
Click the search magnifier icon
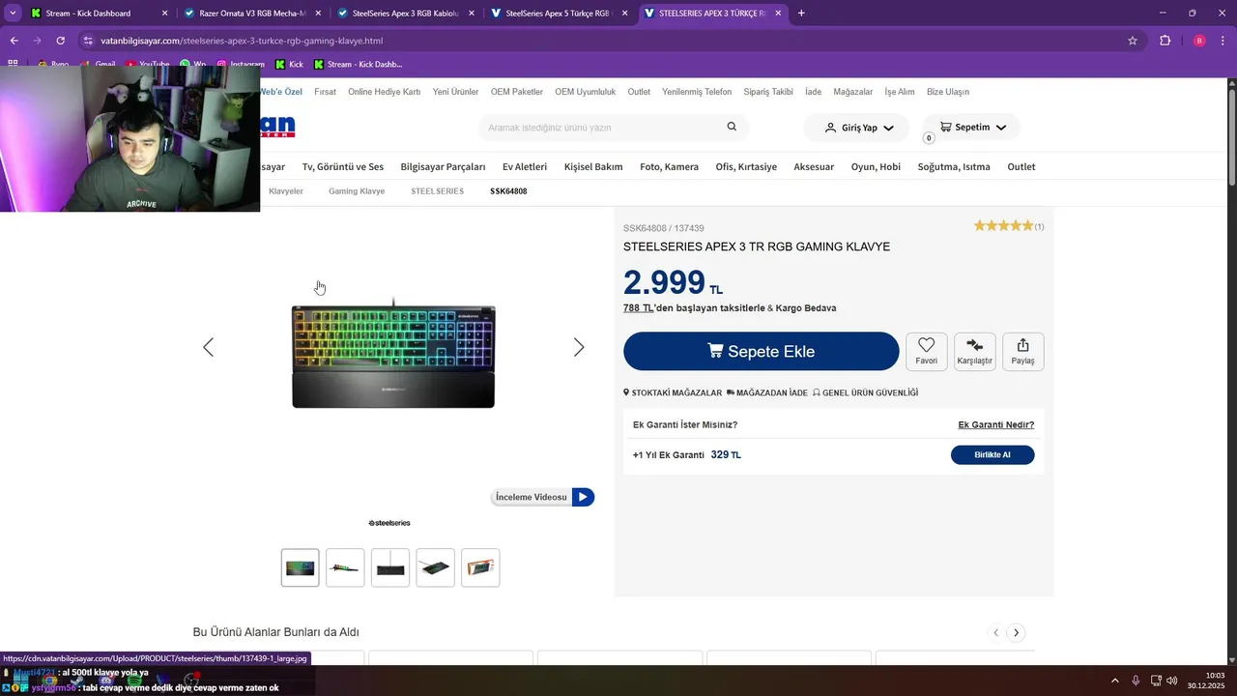click(732, 127)
